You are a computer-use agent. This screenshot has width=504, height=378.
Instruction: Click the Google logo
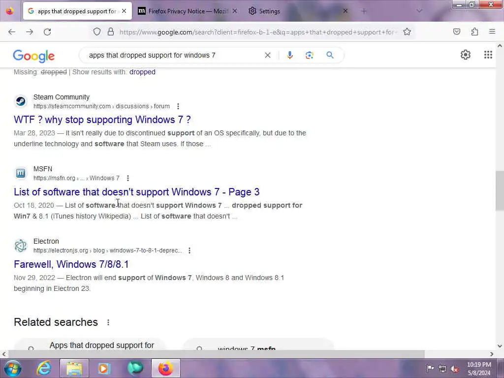click(x=34, y=56)
